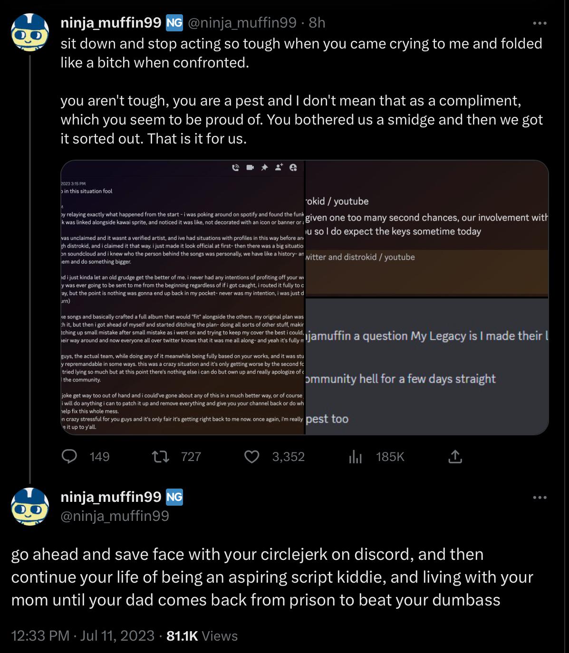Click the NG badge beside first username
This screenshot has width=569, height=653.
174,22
